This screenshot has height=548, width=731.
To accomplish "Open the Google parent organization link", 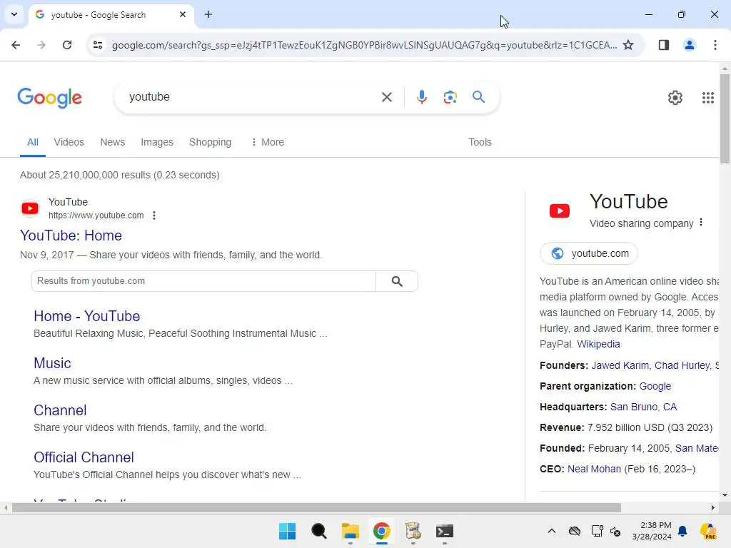I will (x=655, y=386).
